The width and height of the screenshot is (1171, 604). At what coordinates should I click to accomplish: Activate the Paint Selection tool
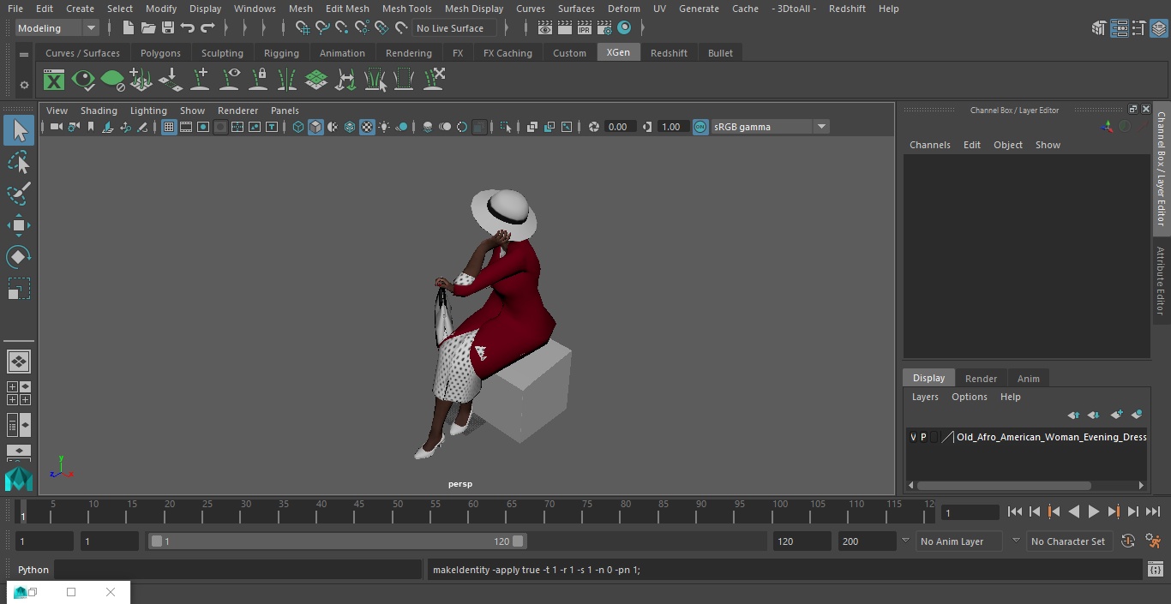click(x=19, y=194)
